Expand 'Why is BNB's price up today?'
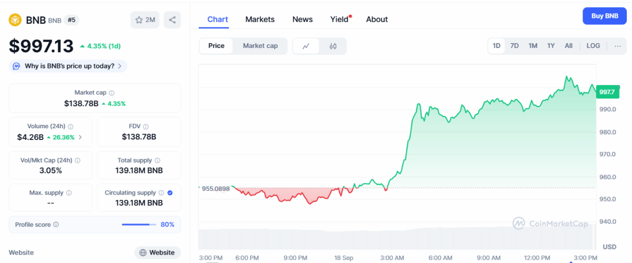632x263 pixels. click(68, 66)
